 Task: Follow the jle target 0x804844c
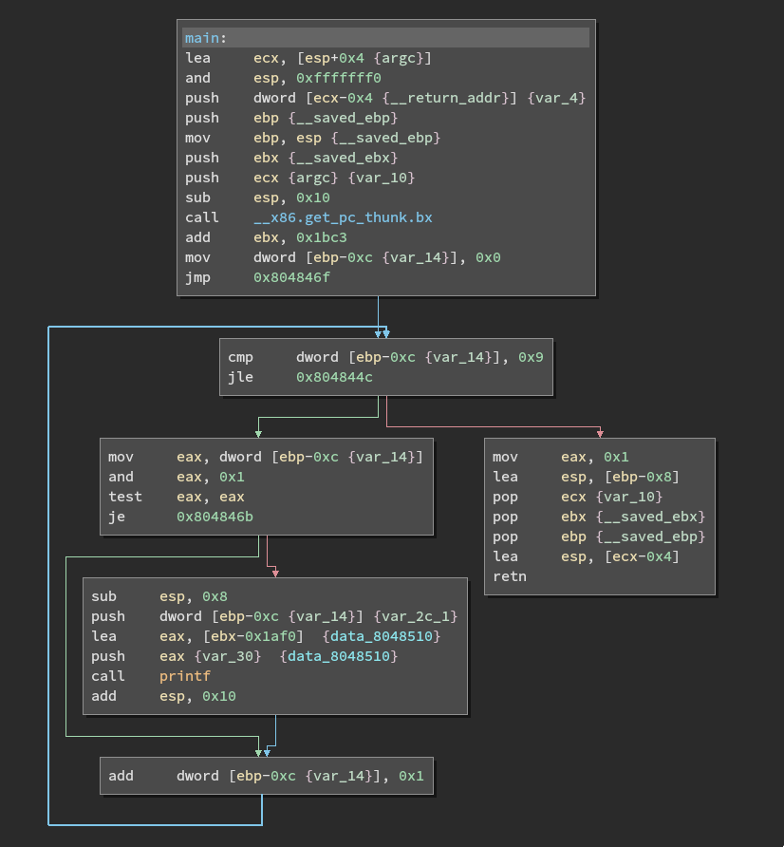[334, 377]
